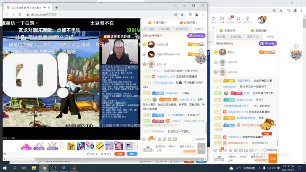Open Windows Start menu
The height and width of the screenshot is (172, 306).
[5, 168]
